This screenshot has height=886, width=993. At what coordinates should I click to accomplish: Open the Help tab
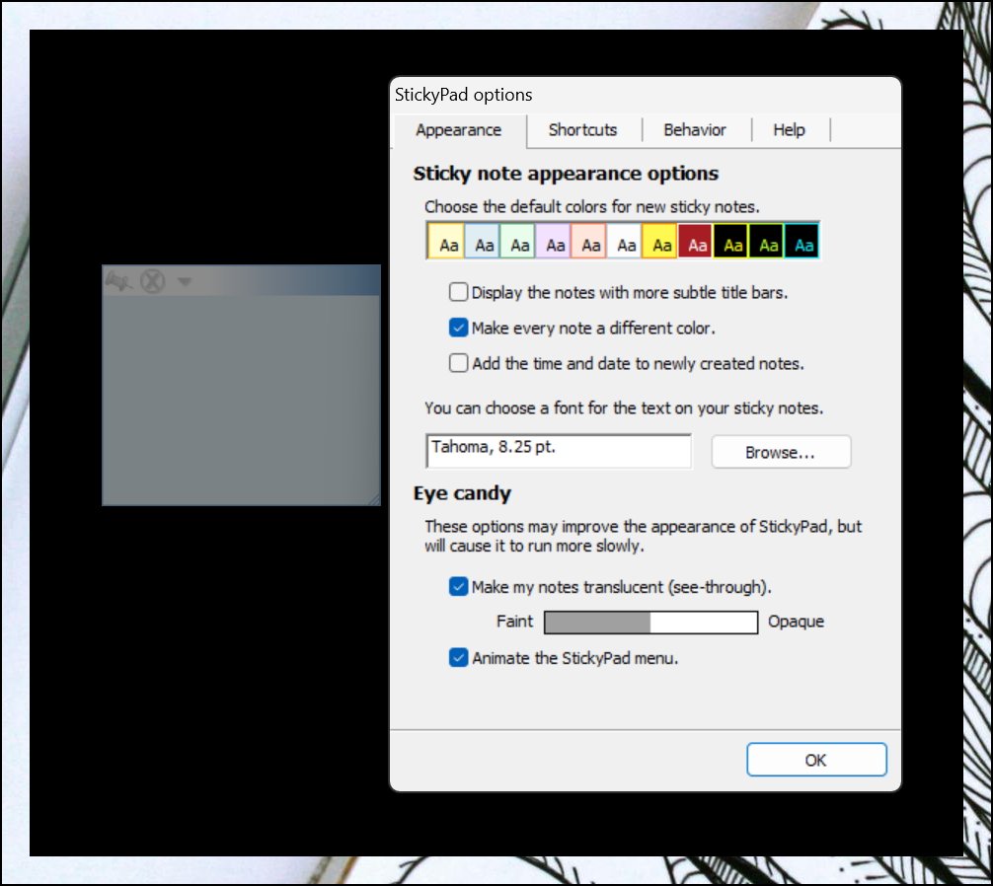(x=789, y=129)
